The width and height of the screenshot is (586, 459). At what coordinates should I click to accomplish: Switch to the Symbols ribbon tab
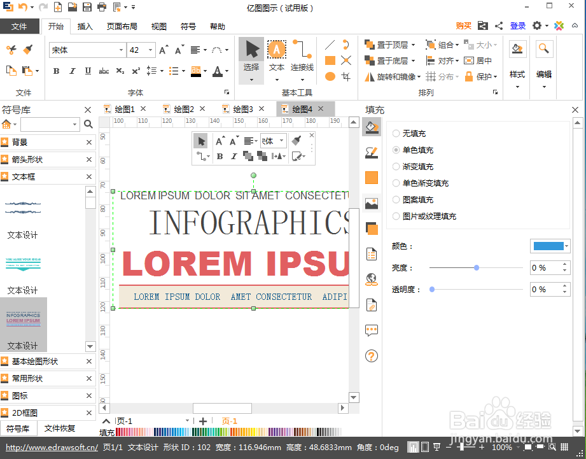(188, 26)
